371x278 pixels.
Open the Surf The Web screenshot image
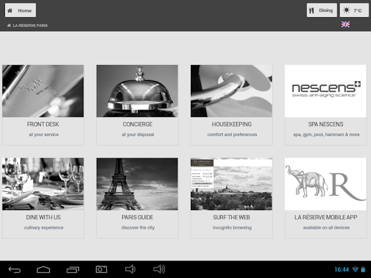pos(231,184)
